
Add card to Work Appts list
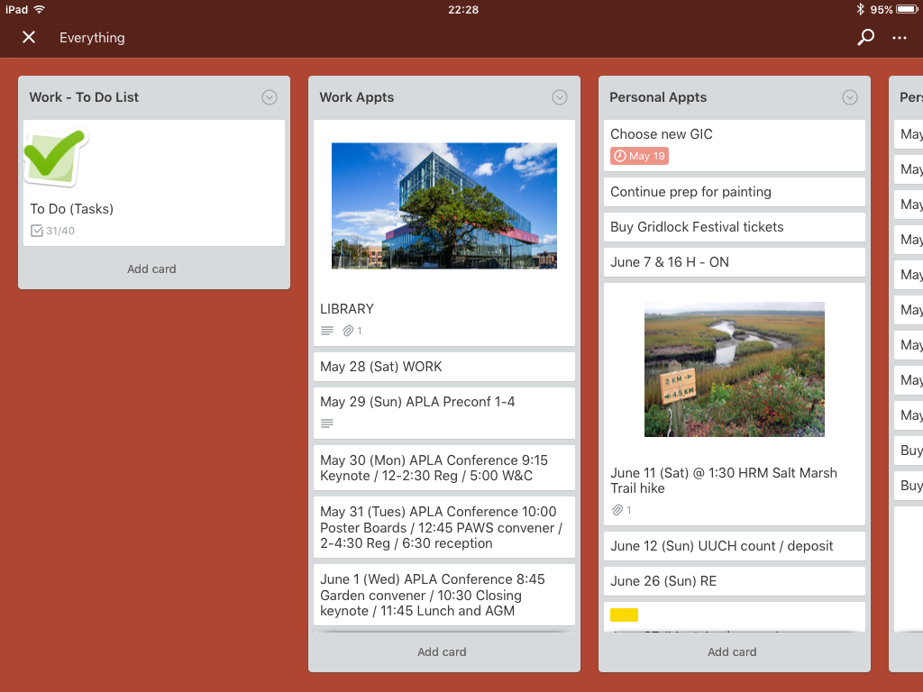(x=442, y=651)
